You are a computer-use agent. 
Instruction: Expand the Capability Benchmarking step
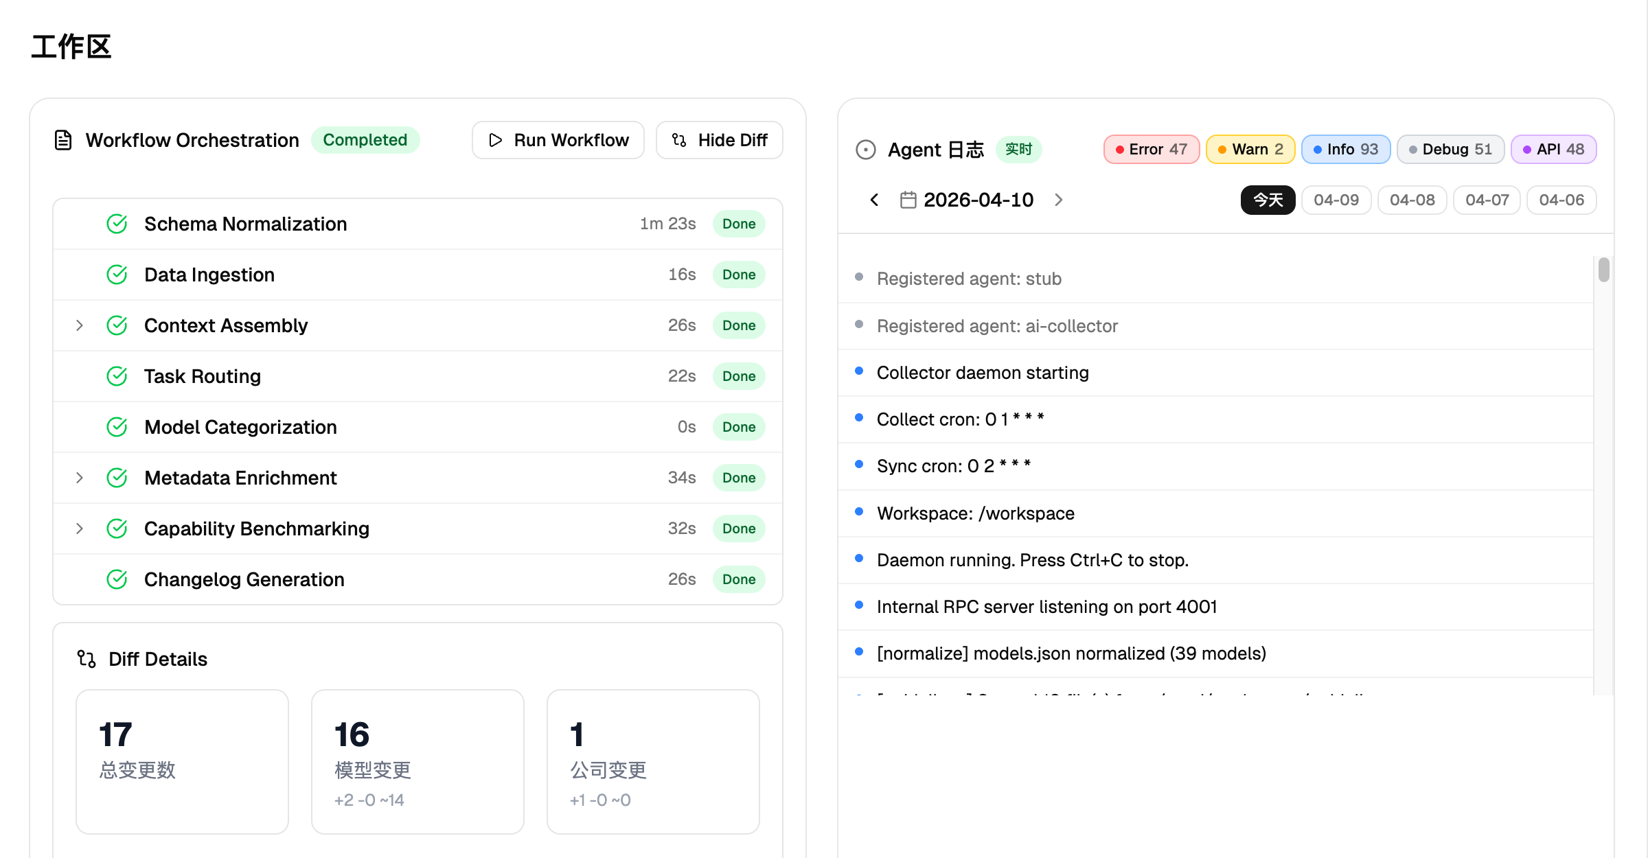click(x=80, y=529)
